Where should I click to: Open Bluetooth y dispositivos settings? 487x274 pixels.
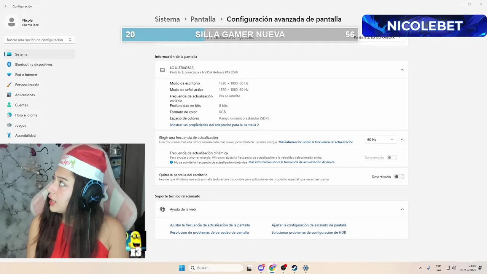(40, 65)
